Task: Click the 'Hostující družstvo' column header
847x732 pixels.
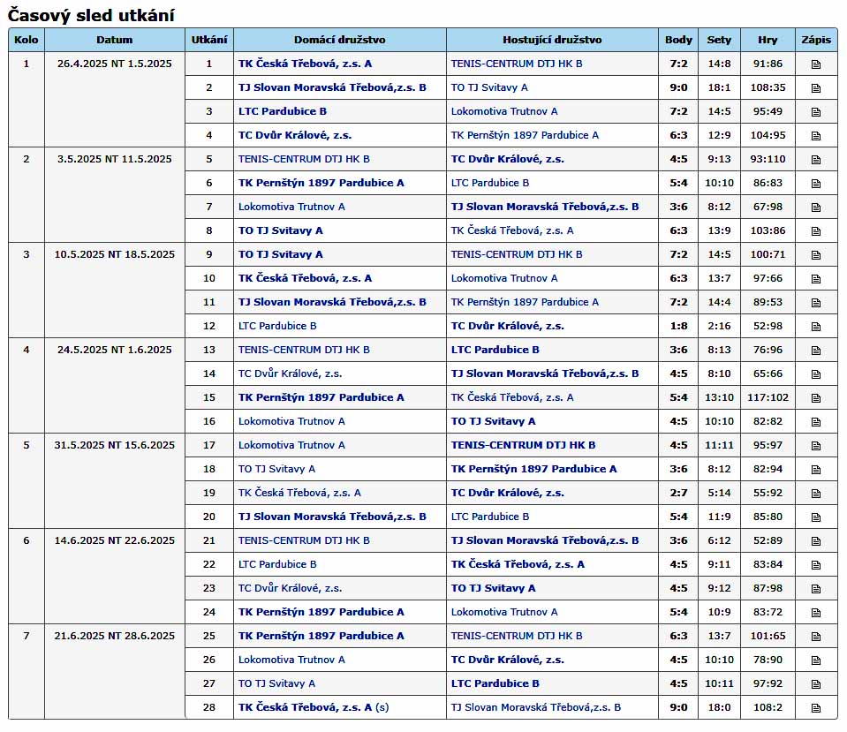Action: [x=552, y=40]
